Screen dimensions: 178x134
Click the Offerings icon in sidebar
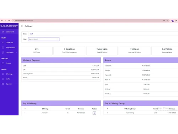[3, 74]
